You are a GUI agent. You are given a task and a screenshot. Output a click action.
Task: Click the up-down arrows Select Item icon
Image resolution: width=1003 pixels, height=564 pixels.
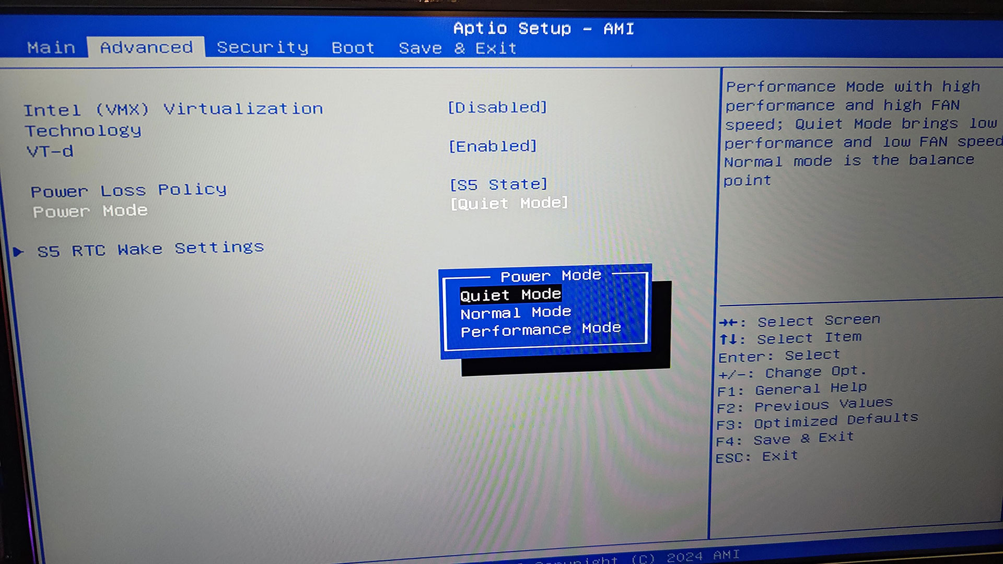728,339
